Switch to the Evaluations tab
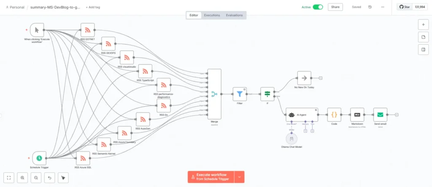Viewport: 432px width, 187px height. [x=234, y=16]
